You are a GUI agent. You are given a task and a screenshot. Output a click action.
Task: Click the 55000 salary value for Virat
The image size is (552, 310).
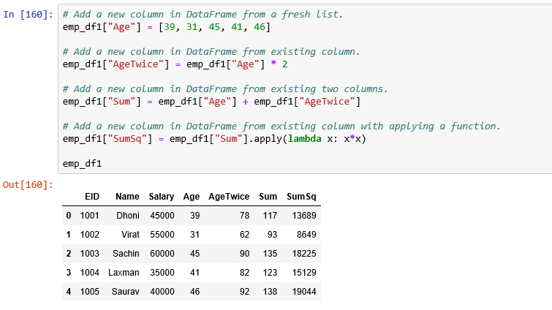click(162, 235)
